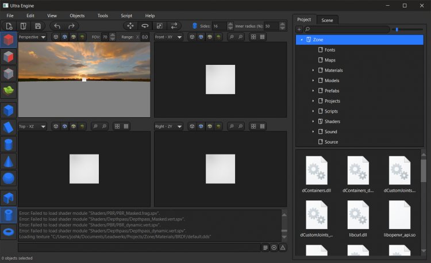The height and width of the screenshot is (263, 431).
Task: Select the Move/translate tool in the toolbar
Action: pos(130,26)
